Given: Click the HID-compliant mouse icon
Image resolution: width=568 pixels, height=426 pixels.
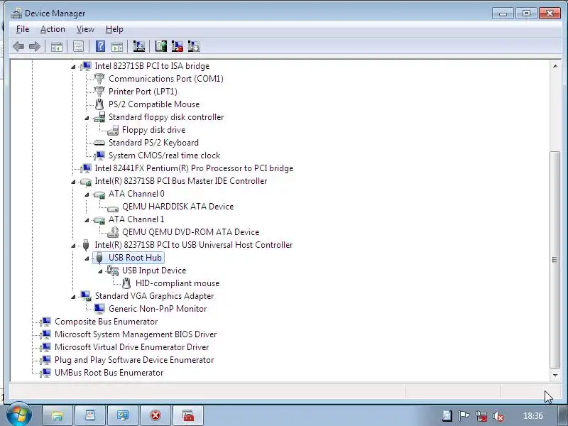Looking at the screenshot, I should coord(126,283).
